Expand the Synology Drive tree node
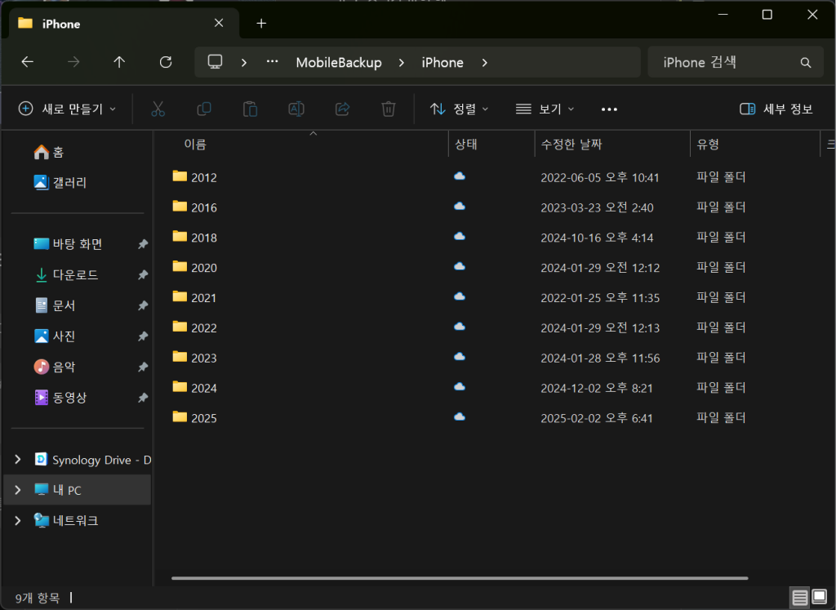Image resolution: width=836 pixels, height=610 pixels. point(18,460)
